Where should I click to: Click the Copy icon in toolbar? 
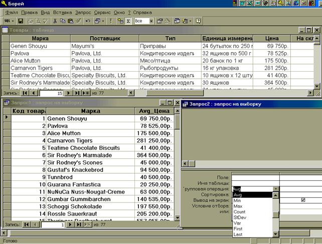[63, 21]
